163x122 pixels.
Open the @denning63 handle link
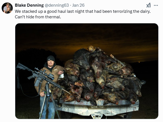point(57,5)
